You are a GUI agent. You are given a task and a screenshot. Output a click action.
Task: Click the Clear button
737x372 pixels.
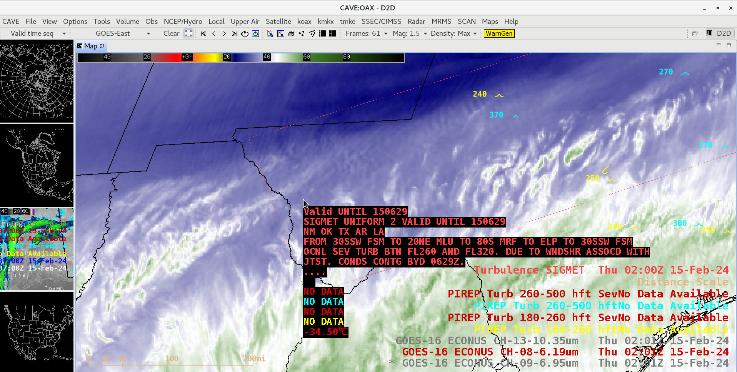coord(171,33)
